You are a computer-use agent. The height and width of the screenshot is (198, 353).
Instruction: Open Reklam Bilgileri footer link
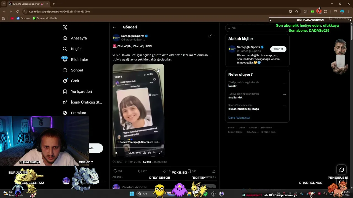(x=235, y=132)
